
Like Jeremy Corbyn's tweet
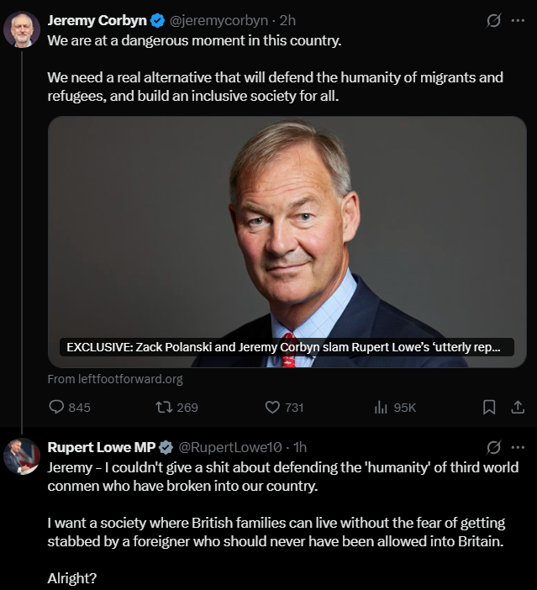tap(272, 408)
